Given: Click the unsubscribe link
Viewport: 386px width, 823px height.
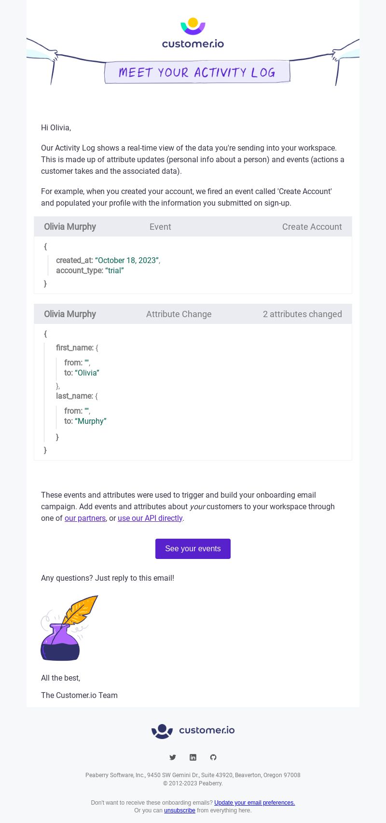Looking at the screenshot, I should tap(179, 810).
